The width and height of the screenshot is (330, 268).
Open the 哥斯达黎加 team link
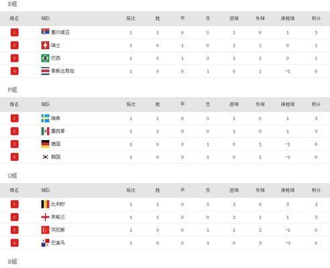[62, 71]
